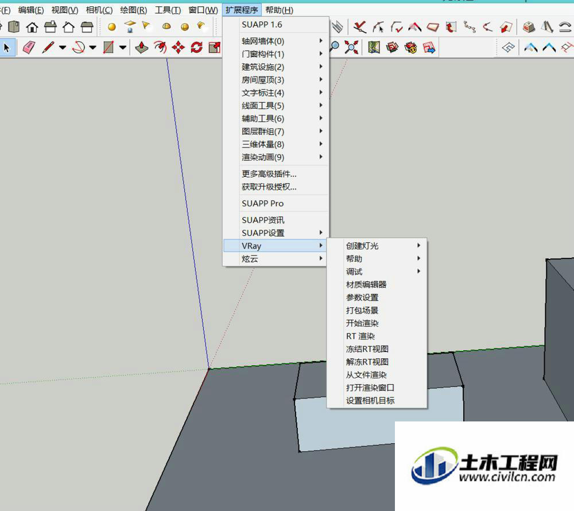Open the Arc tool dropdown arrow
Image resolution: width=574 pixels, height=511 pixels.
[x=92, y=48]
